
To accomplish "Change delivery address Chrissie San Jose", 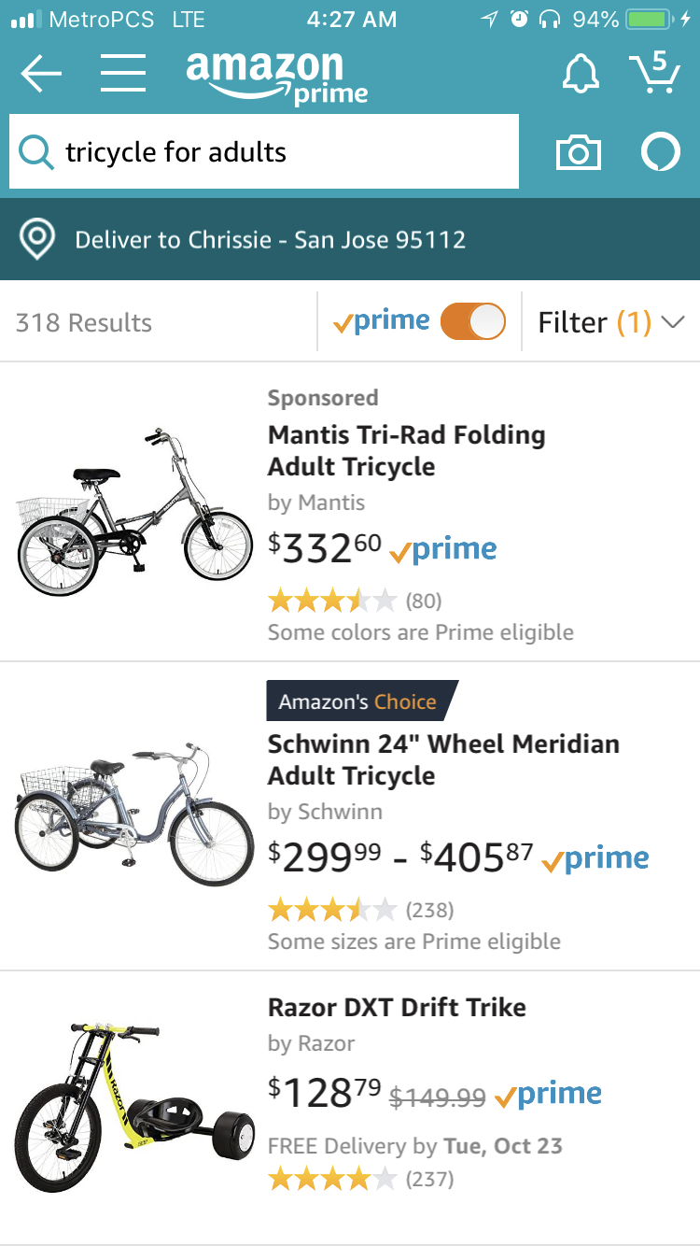I will tap(271, 239).
